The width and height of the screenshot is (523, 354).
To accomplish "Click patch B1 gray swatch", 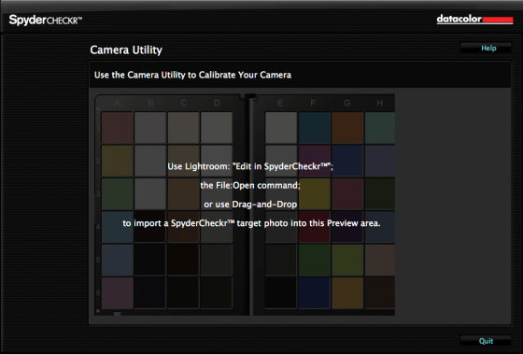I will coord(150,128).
